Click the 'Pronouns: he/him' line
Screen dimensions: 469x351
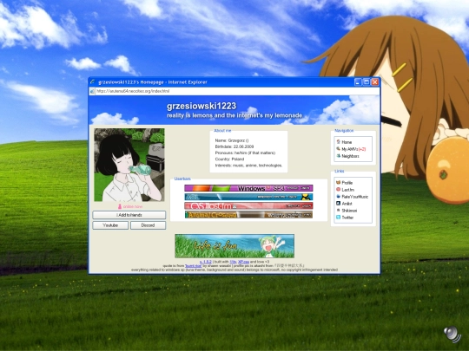point(245,153)
